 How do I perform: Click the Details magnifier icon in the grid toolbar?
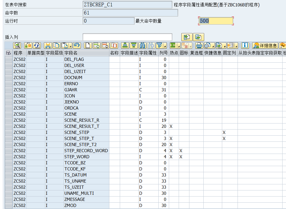17,45
